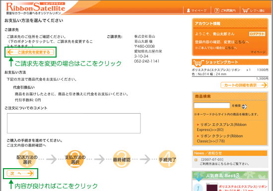Screen dimensions: 273x191
Task: Open リボン クラシック category link
Action: (x=220, y=138)
